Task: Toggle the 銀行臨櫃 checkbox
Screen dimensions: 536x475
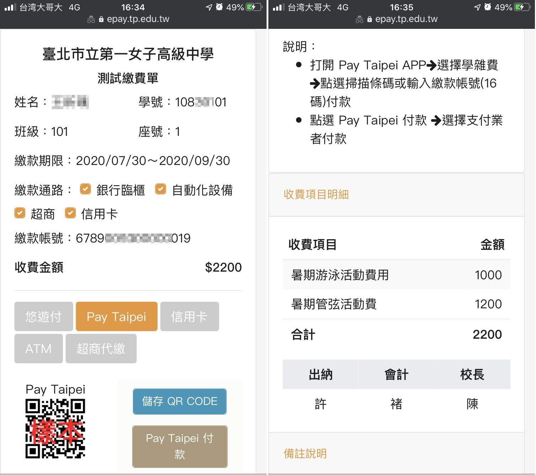Action: click(85, 189)
